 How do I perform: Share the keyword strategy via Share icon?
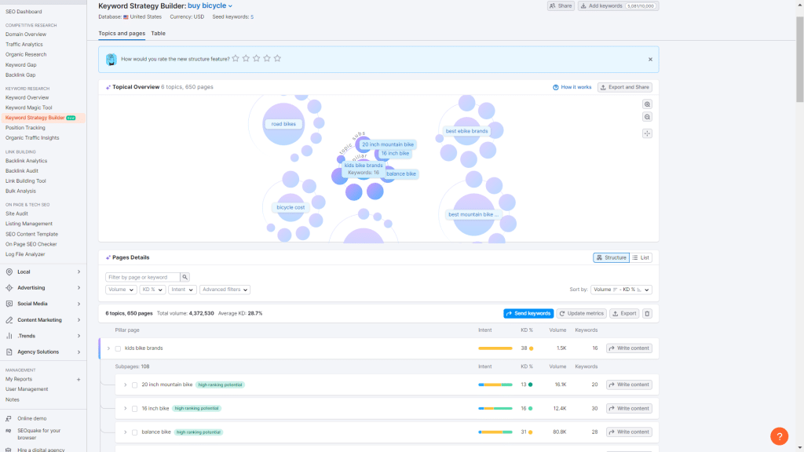(x=557, y=5)
